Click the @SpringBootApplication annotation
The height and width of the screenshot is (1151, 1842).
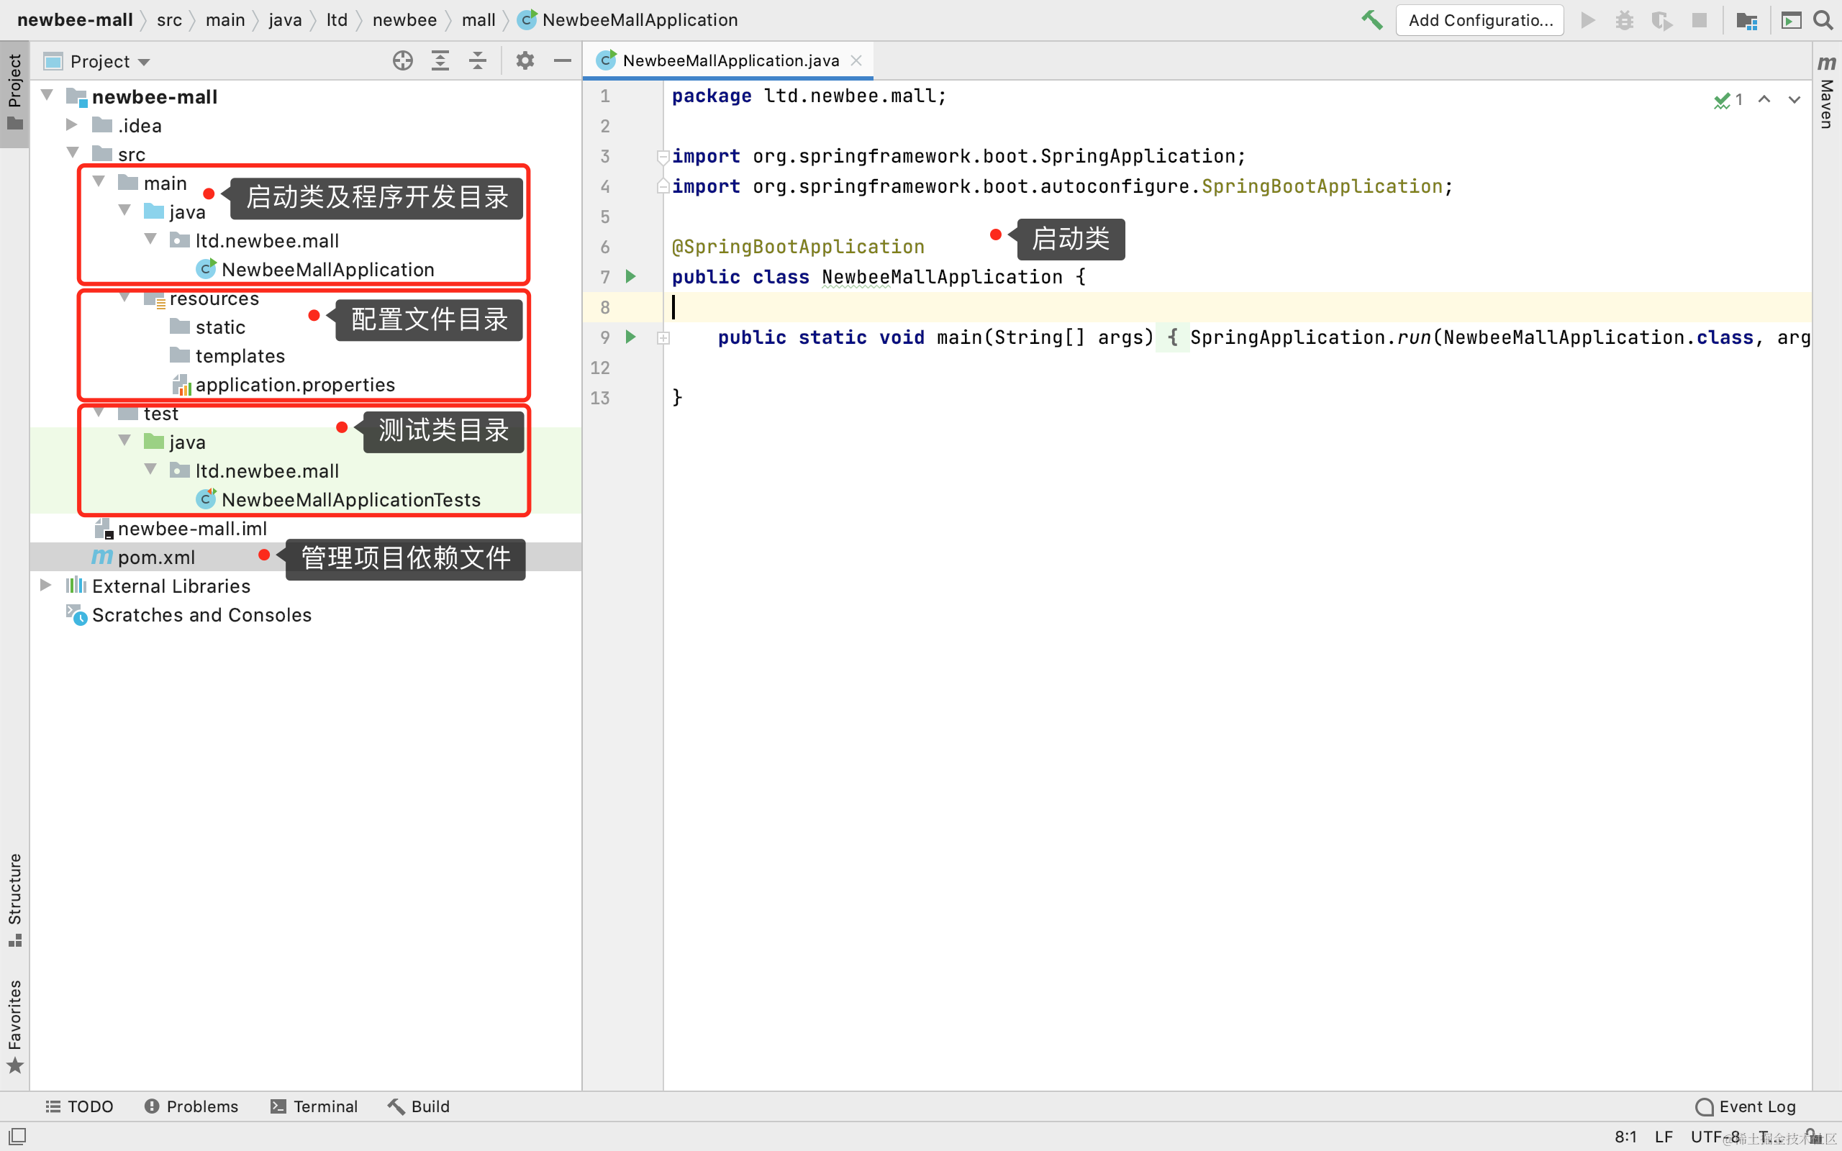point(798,247)
